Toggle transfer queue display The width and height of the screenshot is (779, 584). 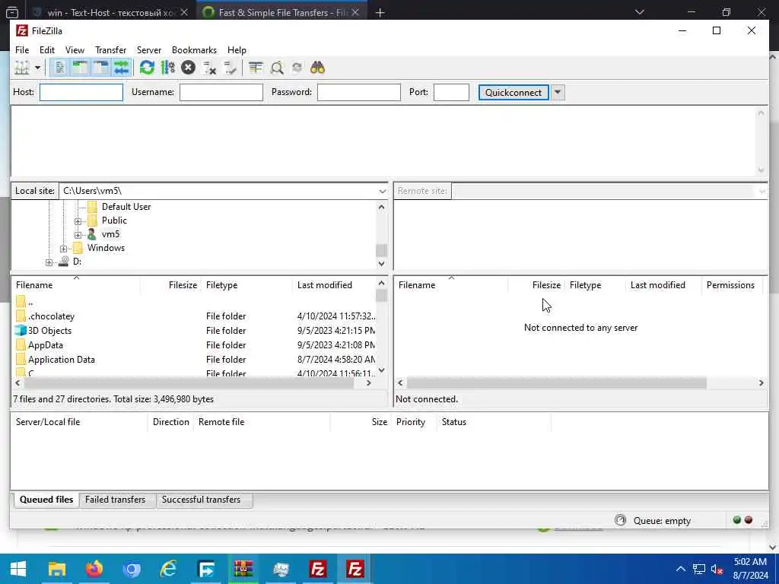tap(121, 68)
